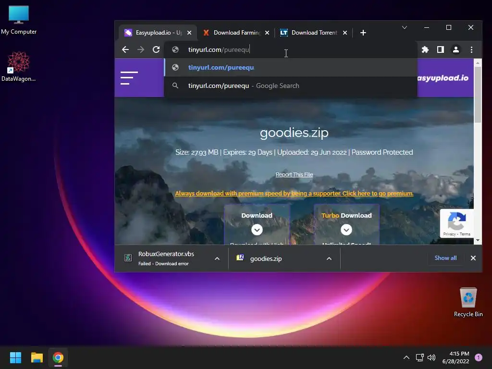This screenshot has height=369, width=492.
Task: Select the My Computer desktop icon
Action: [19, 20]
